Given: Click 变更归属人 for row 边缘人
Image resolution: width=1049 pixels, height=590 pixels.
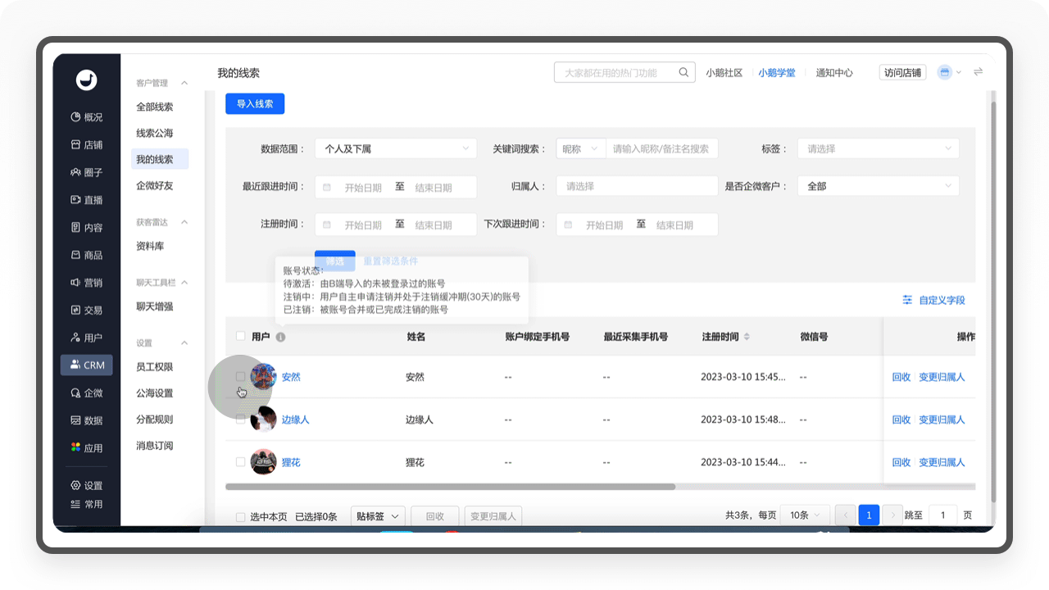Looking at the screenshot, I should pyautogui.click(x=942, y=420).
